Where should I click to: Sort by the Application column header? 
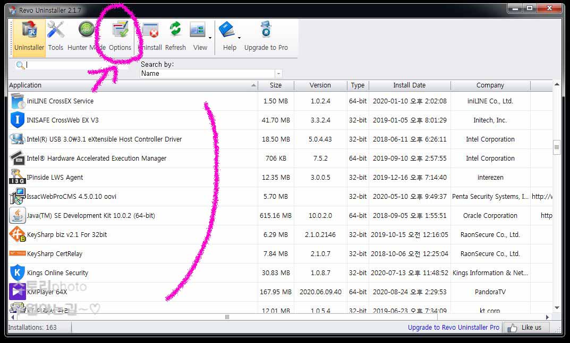(133, 85)
